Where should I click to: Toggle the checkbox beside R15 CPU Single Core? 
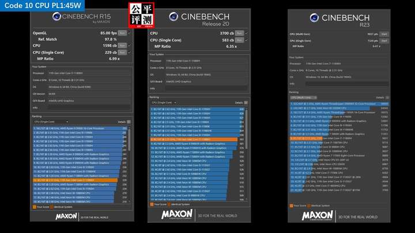pyautogui.click(x=129, y=52)
